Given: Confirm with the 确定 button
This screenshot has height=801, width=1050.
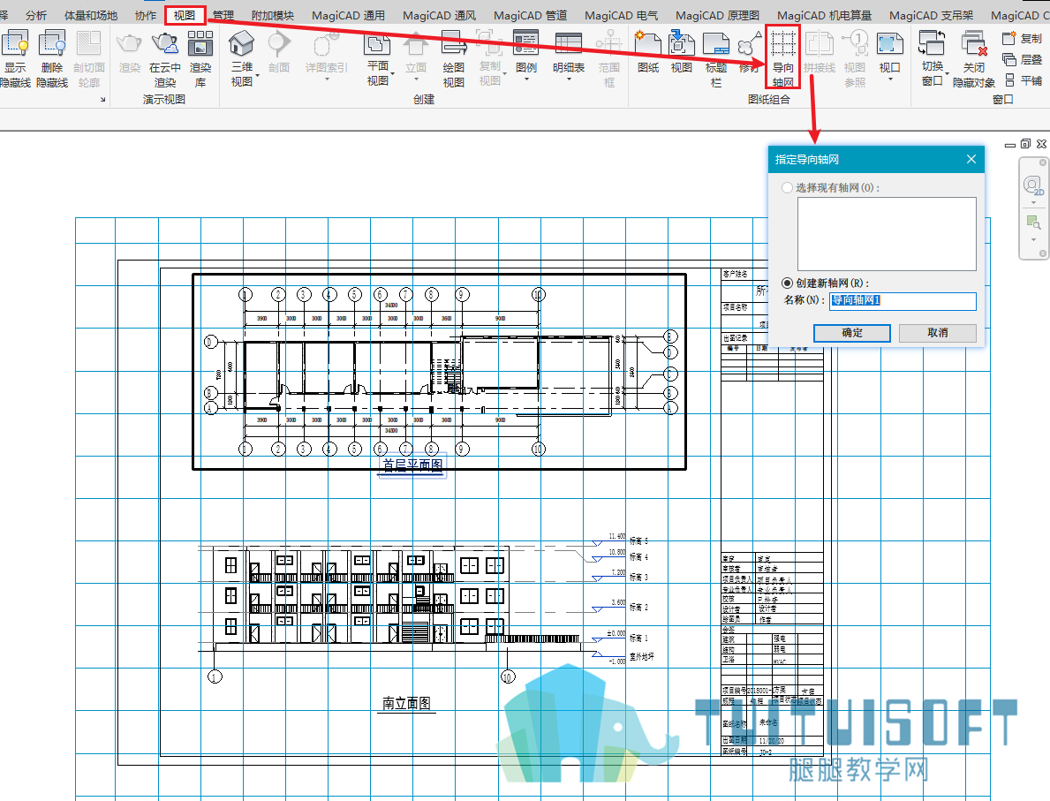Looking at the screenshot, I should pos(852,333).
